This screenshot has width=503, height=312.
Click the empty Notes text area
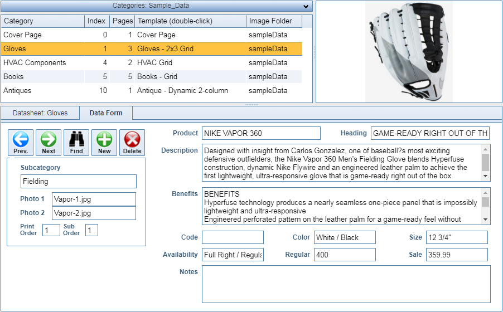pyautogui.click(x=346, y=284)
